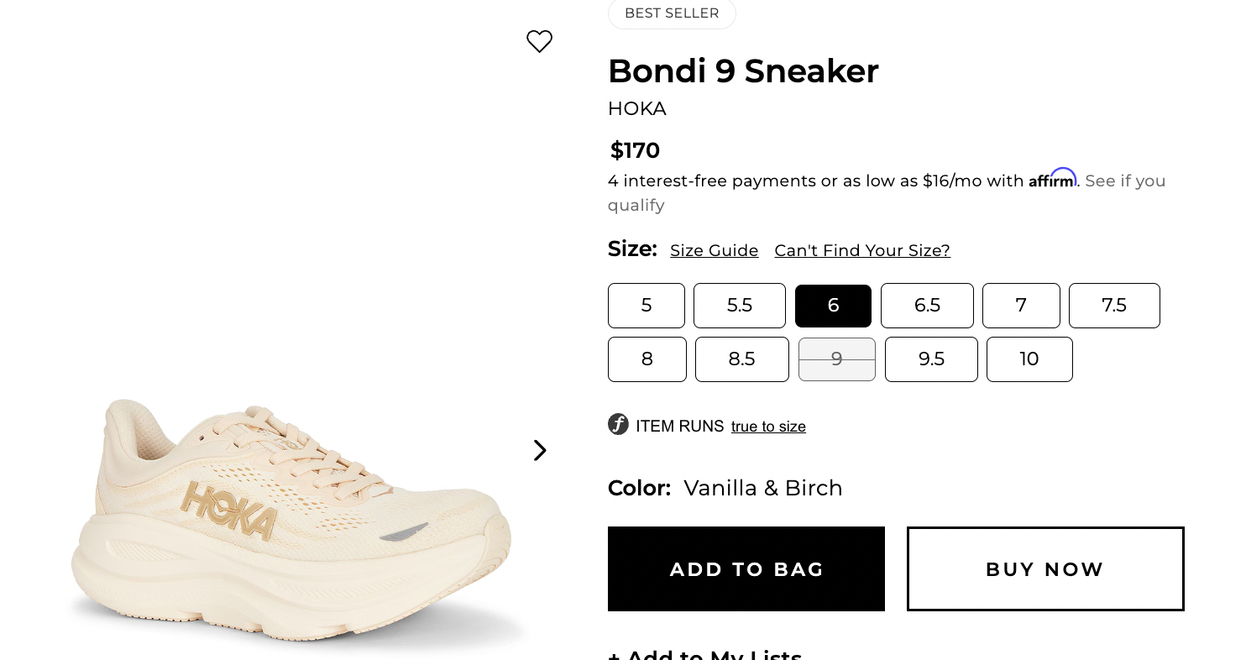The image size is (1246, 660).
Task: Select size 9.5
Action: point(931,359)
